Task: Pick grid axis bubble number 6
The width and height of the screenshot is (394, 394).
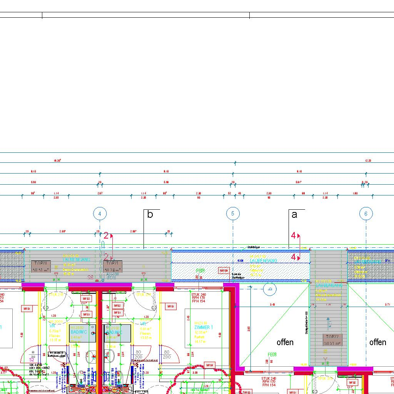Action: click(366, 214)
